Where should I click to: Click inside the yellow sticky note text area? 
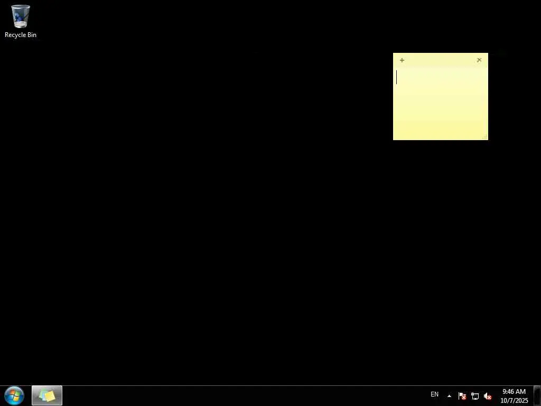click(440, 103)
